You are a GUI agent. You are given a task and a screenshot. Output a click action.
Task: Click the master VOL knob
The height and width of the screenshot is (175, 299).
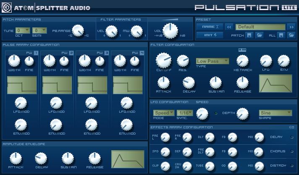[x=170, y=31]
